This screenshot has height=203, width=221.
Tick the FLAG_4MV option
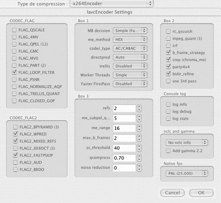click(14, 37)
